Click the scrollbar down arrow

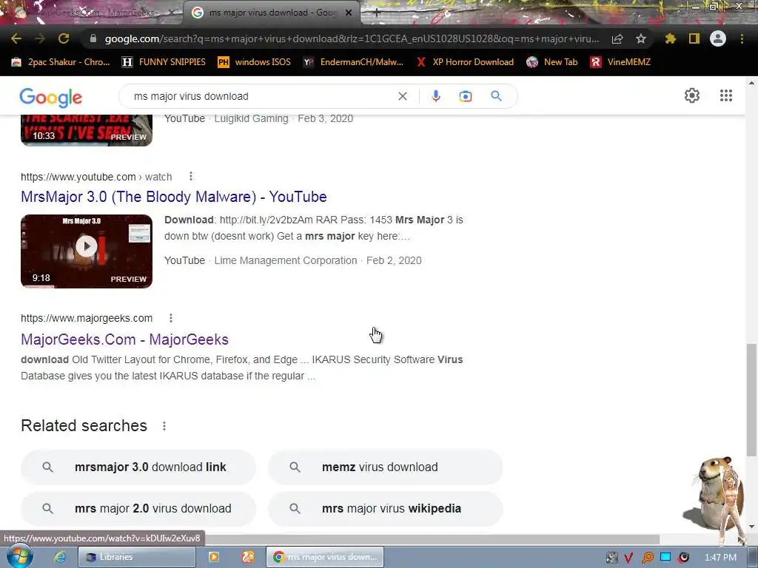tap(751, 527)
